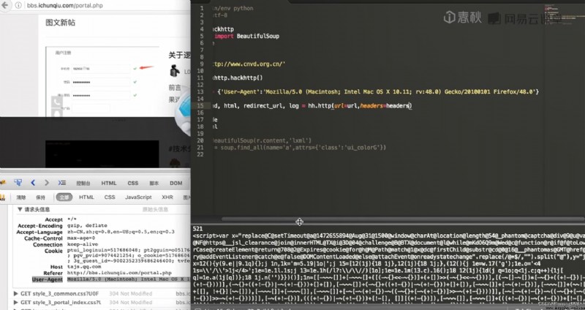
Task: Click the Mozilla/5.0 User-Agent value in Firebug
Action: tap(129, 279)
